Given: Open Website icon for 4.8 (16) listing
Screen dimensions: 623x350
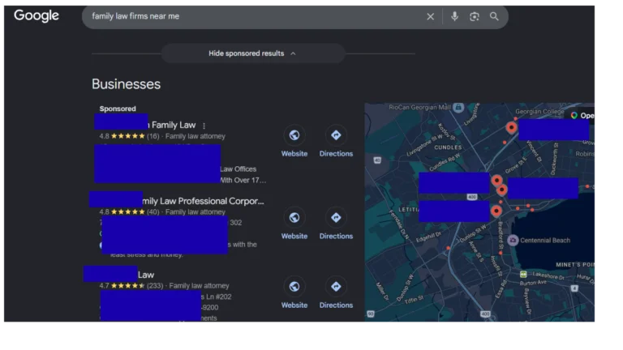Looking at the screenshot, I should (294, 135).
